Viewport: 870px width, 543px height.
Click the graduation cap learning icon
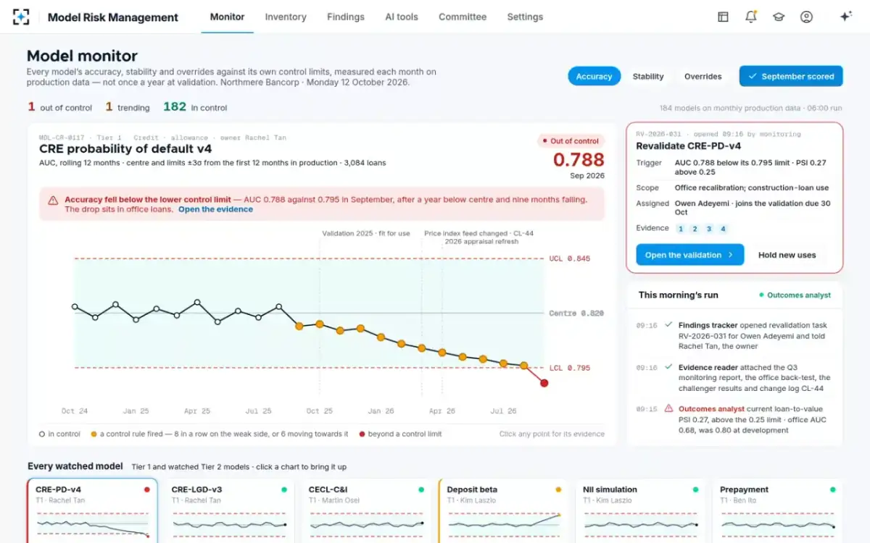779,17
